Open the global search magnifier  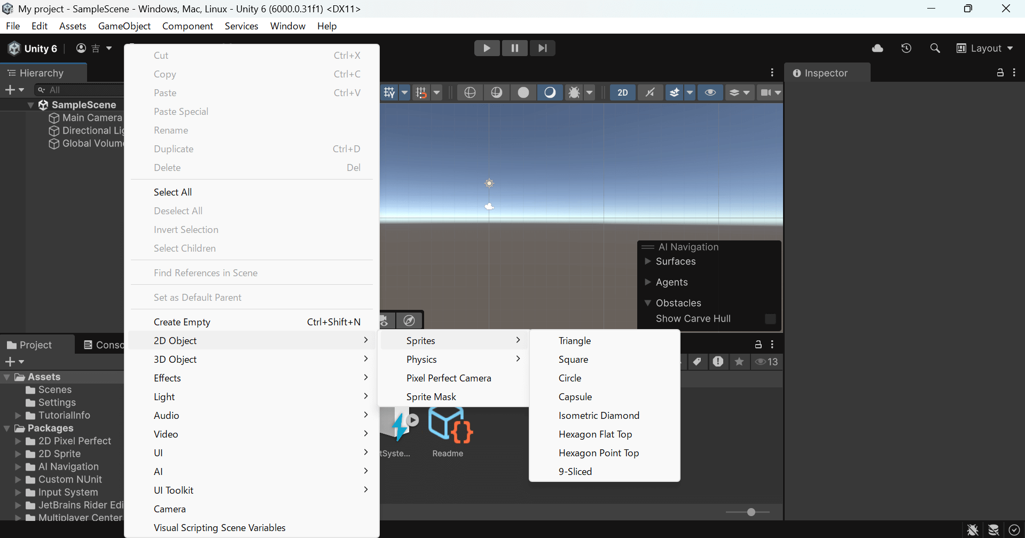[x=935, y=48]
